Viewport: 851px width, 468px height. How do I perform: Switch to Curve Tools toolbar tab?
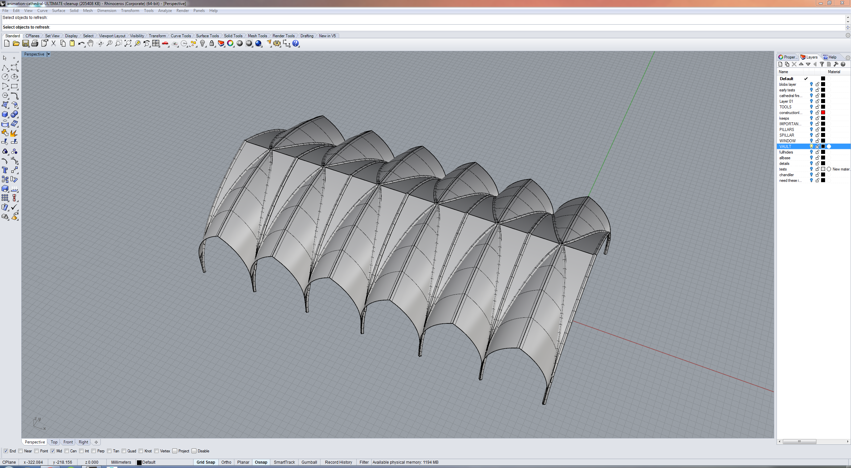click(181, 36)
